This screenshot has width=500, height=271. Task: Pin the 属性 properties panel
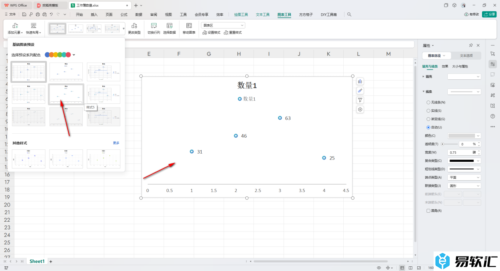(x=471, y=45)
